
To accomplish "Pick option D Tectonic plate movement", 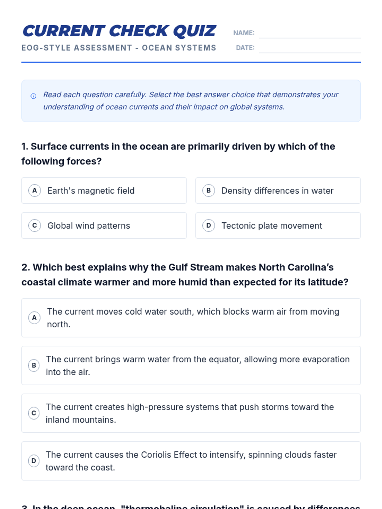I will pos(272,226).
